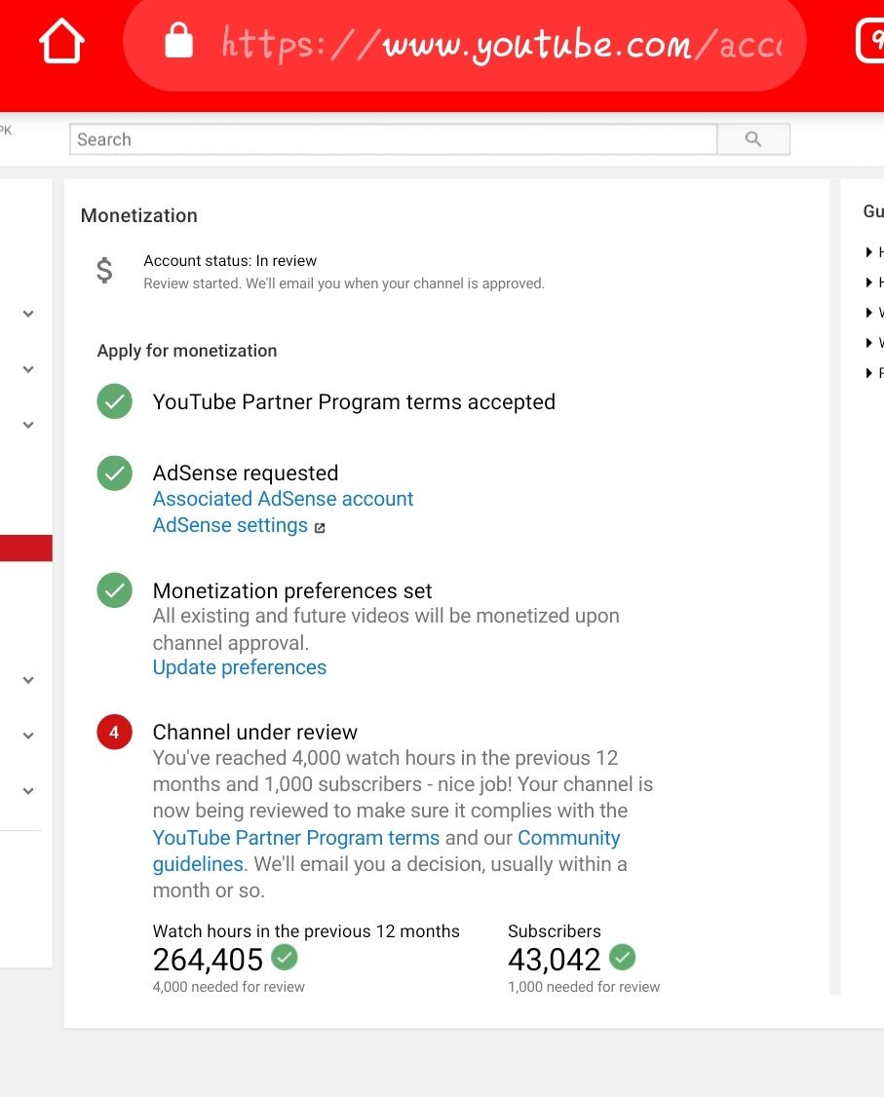The image size is (884, 1097).
Task: Expand sidebar chevron beside Apply for monetization
Action: click(28, 368)
